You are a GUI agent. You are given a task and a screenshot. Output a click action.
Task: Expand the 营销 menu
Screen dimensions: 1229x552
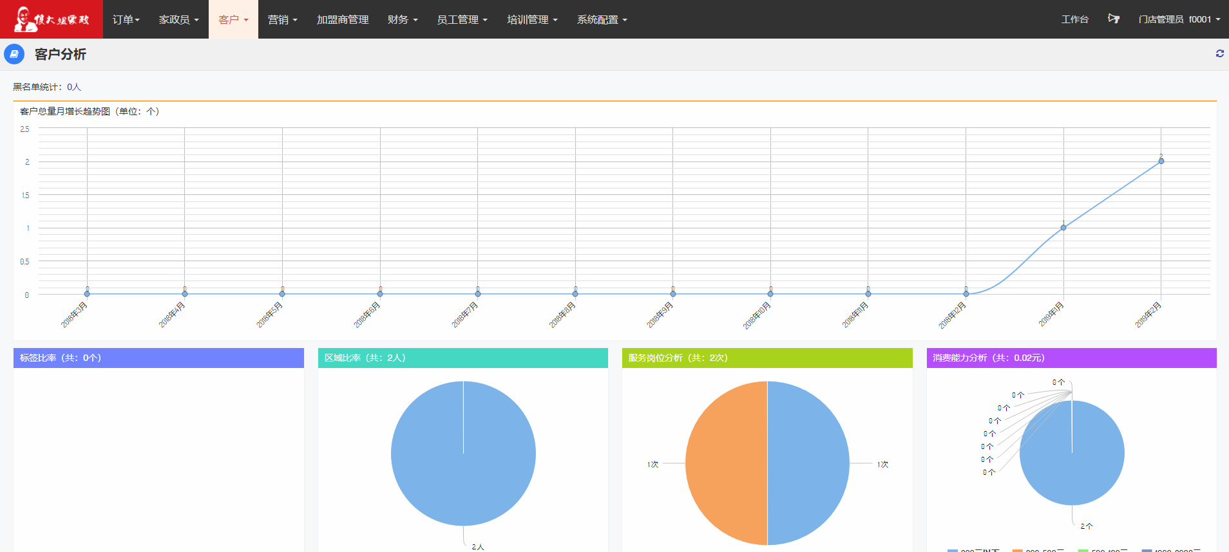(x=283, y=19)
